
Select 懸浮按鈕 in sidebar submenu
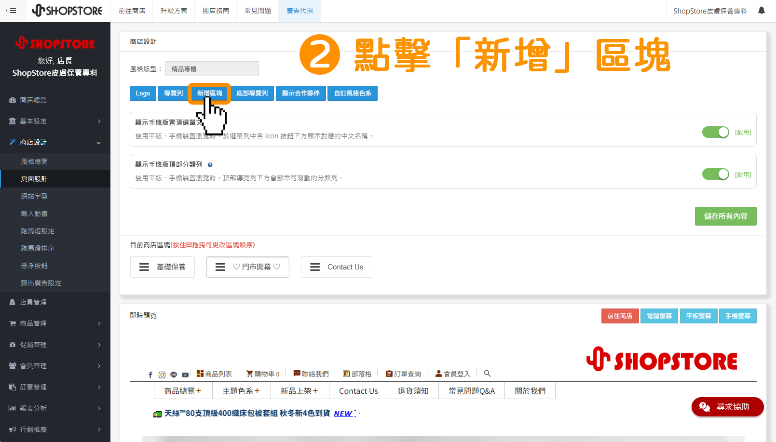(x=55, y=266)
